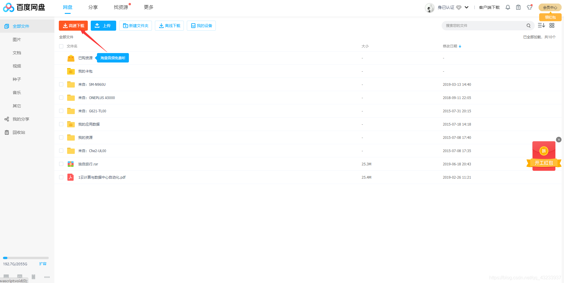Click the 我的设备 button

[x=201, y=26]
